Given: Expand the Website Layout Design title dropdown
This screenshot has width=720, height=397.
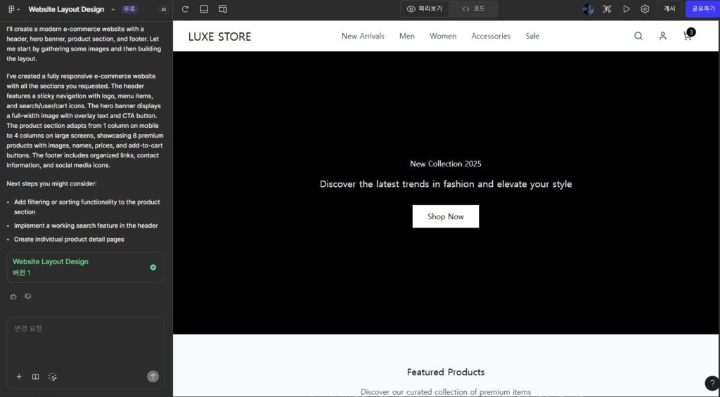Looking at the screenshot, I should pyautogui.click(x=113, y=10).
